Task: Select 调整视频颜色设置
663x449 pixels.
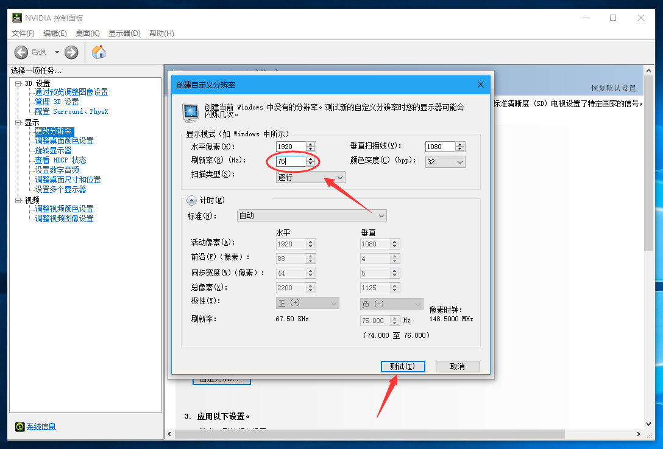Action: (64, 209)
